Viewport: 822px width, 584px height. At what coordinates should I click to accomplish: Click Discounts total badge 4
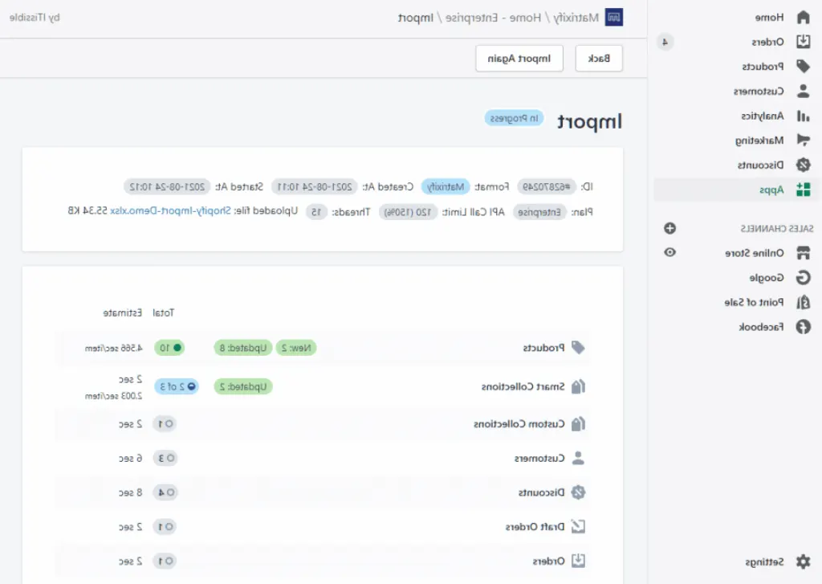(165, 492)
